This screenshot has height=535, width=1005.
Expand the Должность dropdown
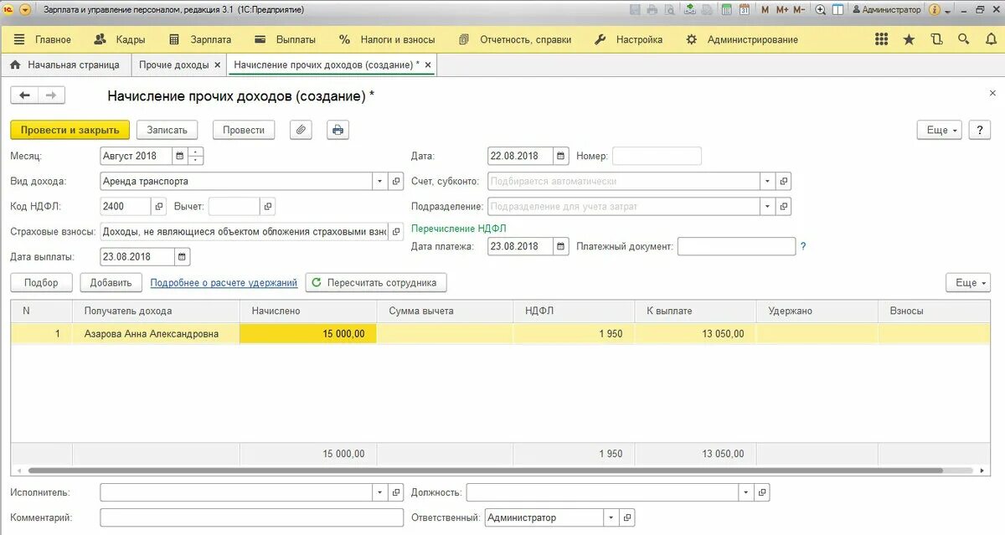[x=745, y=492]
